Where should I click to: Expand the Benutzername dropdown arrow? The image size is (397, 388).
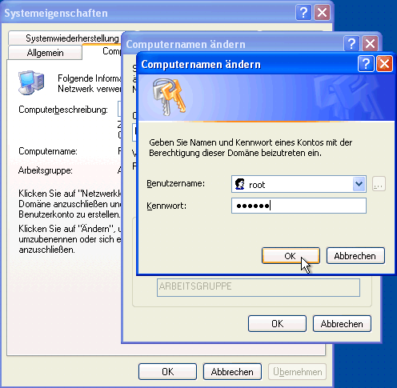pos(359,184)
